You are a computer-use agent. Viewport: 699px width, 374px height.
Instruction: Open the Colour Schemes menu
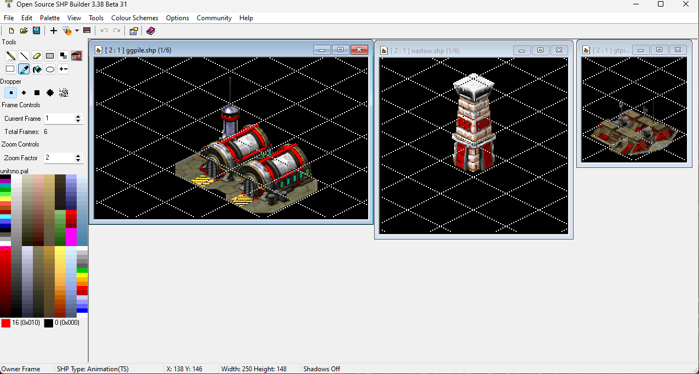(135, 18)
